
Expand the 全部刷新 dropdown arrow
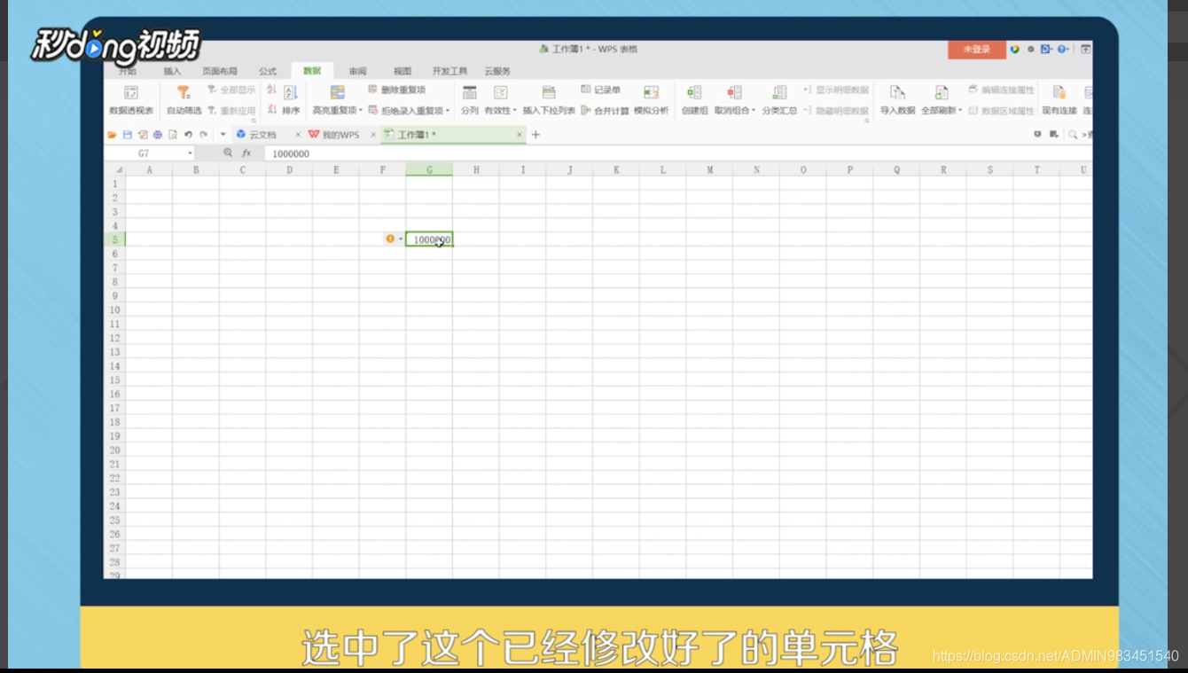pyautogui.click(x=960, y=111)
